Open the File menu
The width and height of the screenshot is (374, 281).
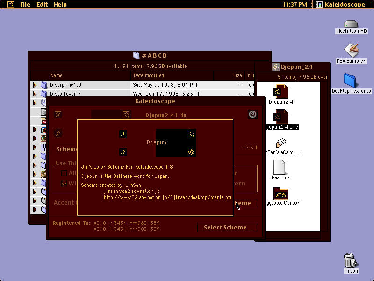tap(25, 5)
